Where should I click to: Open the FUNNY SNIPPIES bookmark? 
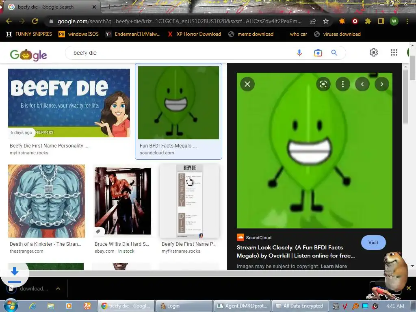pos(29,34)
